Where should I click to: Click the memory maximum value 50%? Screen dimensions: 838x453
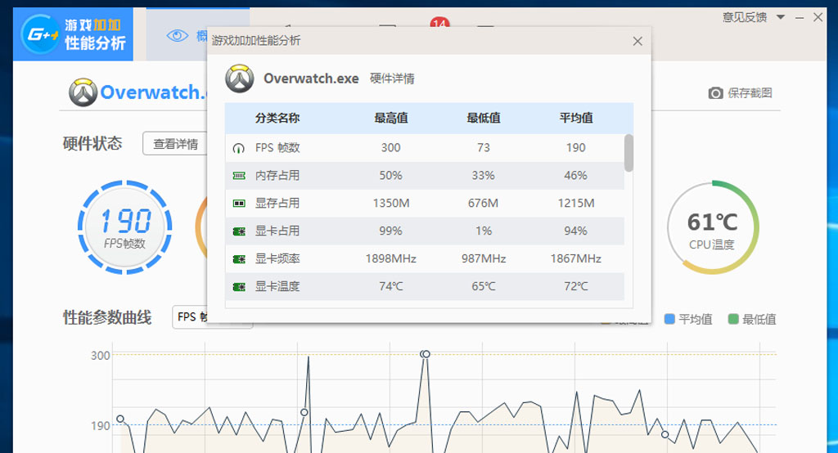[390, 176]
